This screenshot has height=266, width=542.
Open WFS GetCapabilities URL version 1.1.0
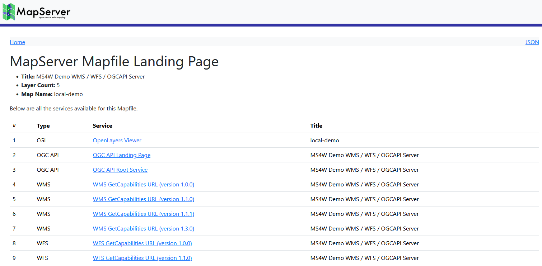tap(142, 258)
